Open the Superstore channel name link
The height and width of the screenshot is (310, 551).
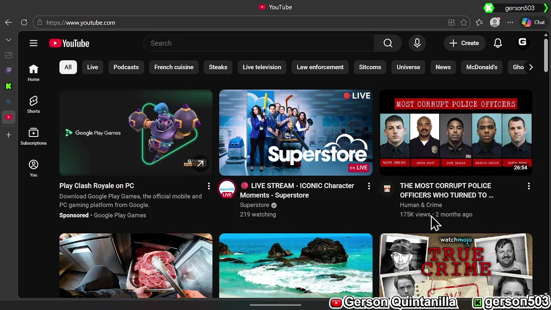point(254,205)
